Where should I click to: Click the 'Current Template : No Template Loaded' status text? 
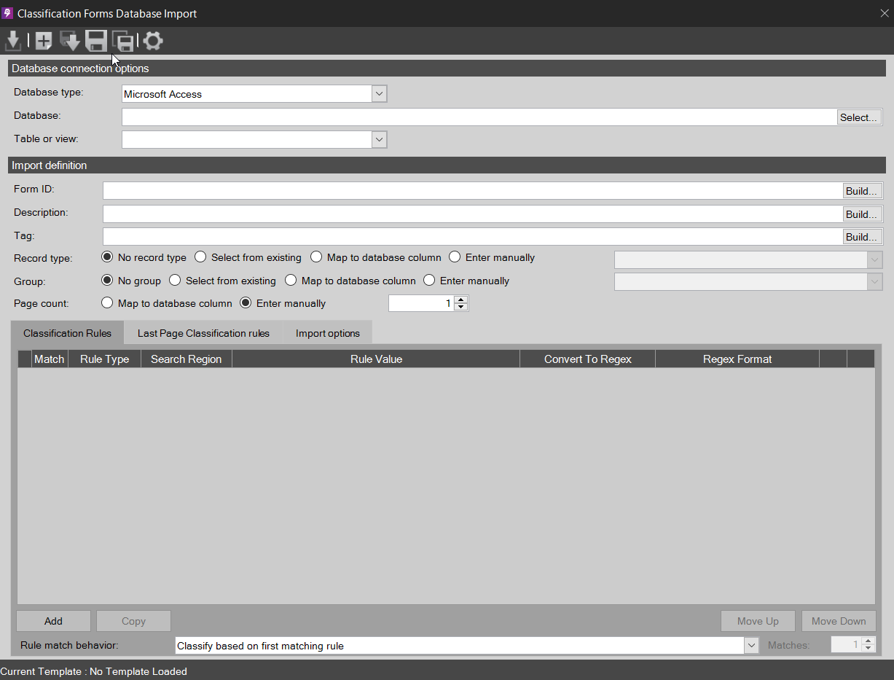(94, 671)
